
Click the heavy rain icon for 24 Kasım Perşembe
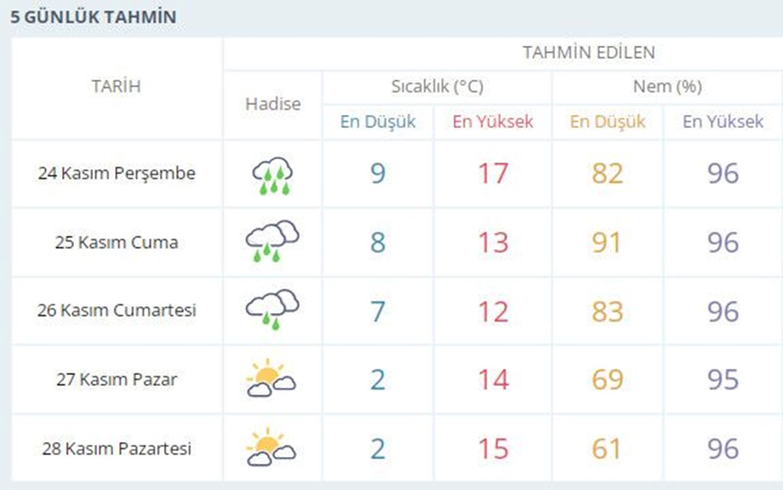[273, 175]
